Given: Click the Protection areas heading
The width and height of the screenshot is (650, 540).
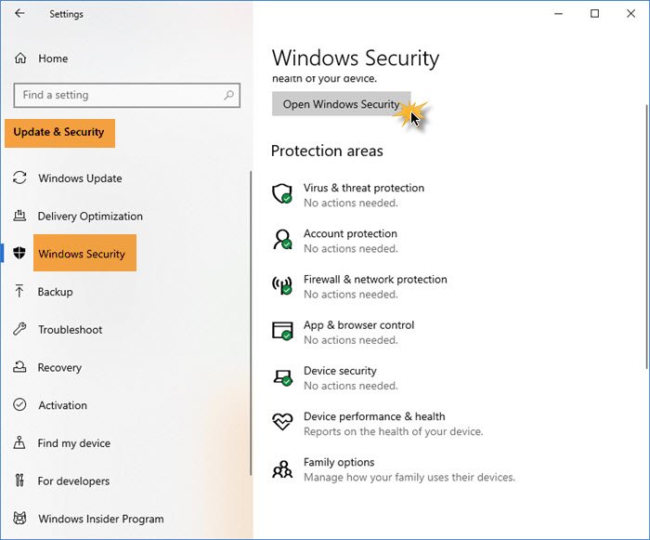Looking at the screenshot, I should point(327,151).
